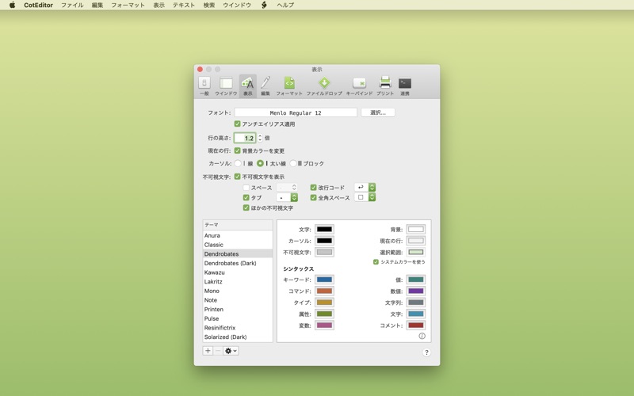
Task: Select the Anura theme
Action: pyautogui.click(x=237, y=235)
